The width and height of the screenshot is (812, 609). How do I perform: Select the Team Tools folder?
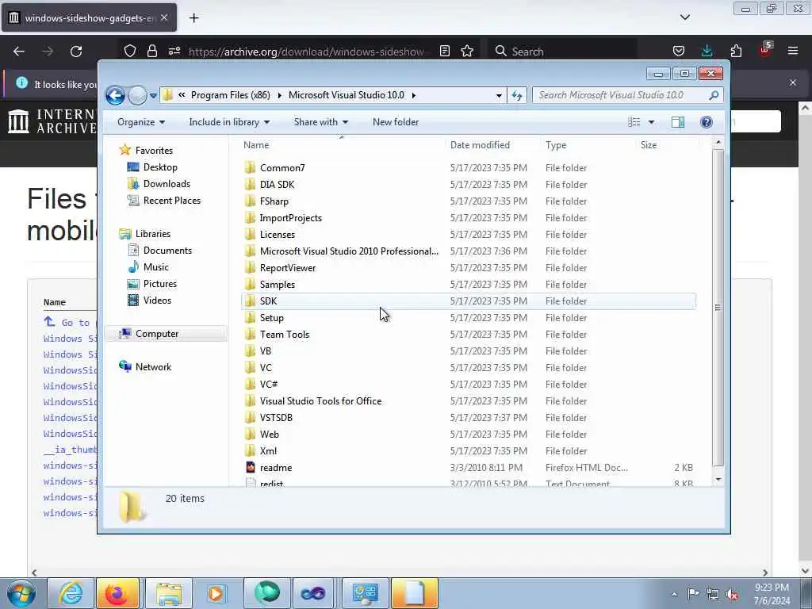point(285,334)
